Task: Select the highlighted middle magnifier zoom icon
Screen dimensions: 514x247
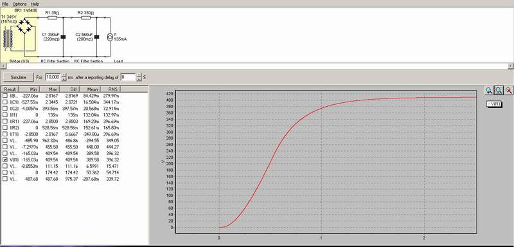Action: tap(499, 91)
